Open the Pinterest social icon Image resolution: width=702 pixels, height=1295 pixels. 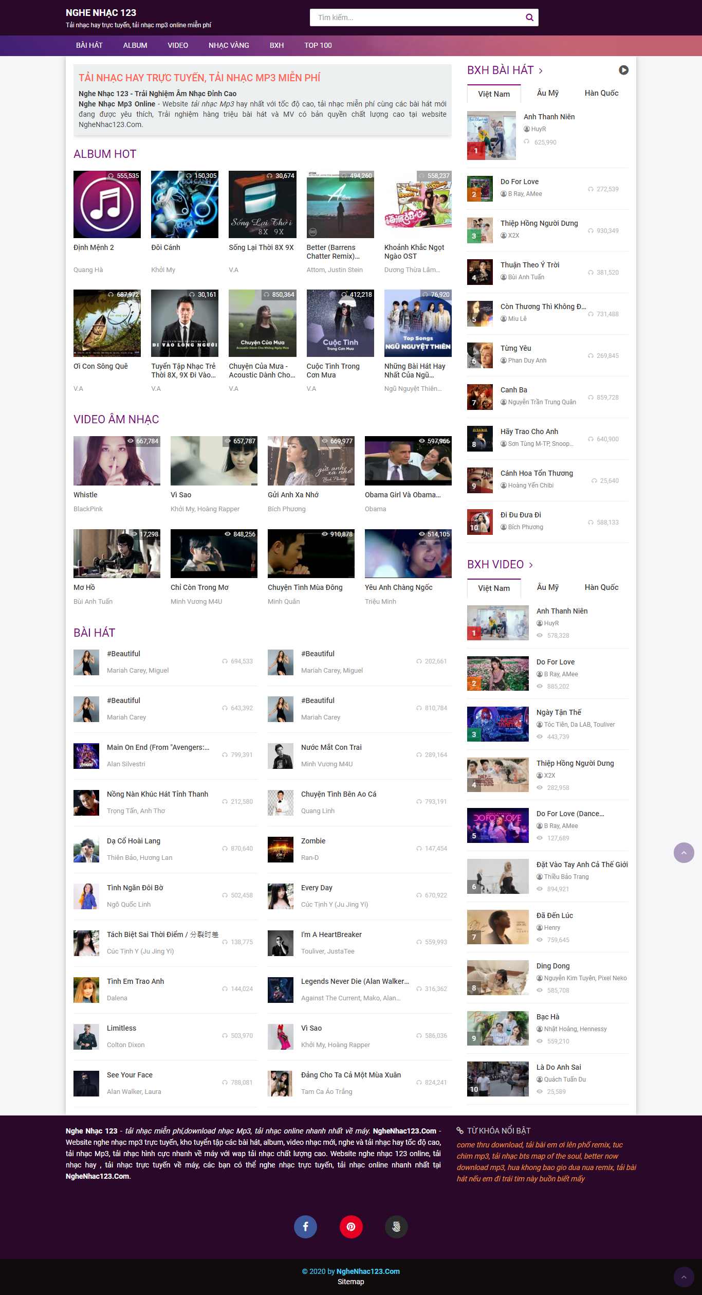coord(351,1227)
